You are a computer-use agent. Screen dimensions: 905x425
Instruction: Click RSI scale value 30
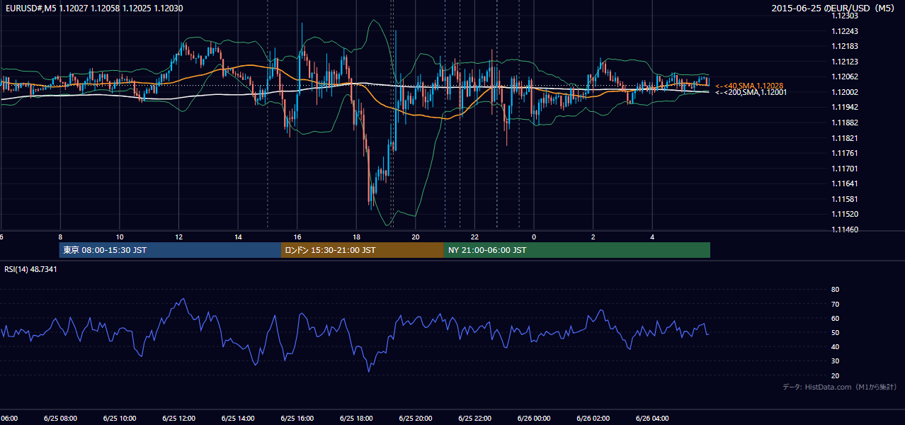836,361
